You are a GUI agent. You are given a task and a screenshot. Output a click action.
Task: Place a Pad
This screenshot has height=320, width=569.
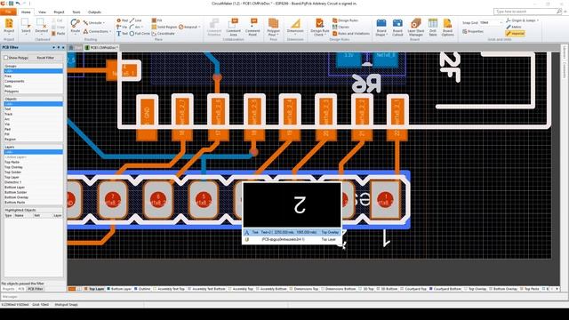pos(123,20)
